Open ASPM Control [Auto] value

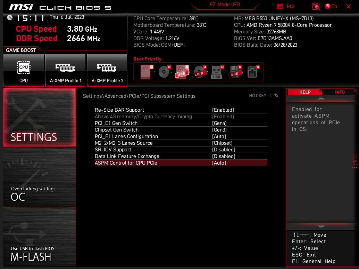pos(219,163)
